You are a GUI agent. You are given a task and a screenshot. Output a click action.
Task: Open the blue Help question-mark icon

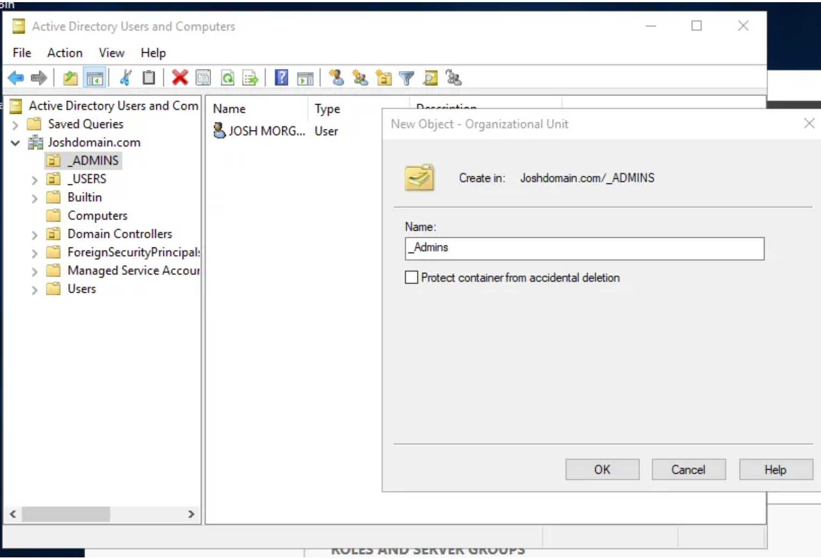(x=281, y=78)
